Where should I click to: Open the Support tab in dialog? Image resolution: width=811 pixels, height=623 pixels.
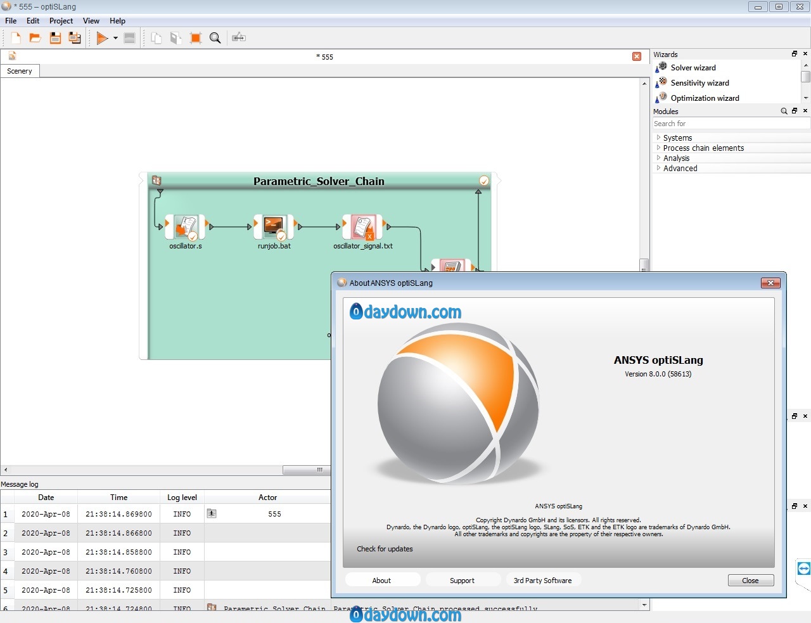coord(462,580)
